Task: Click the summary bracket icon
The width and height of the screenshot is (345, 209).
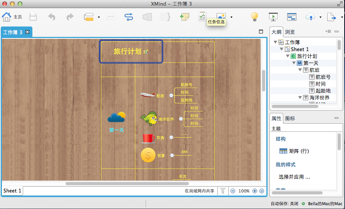Action: coord(165,17)
